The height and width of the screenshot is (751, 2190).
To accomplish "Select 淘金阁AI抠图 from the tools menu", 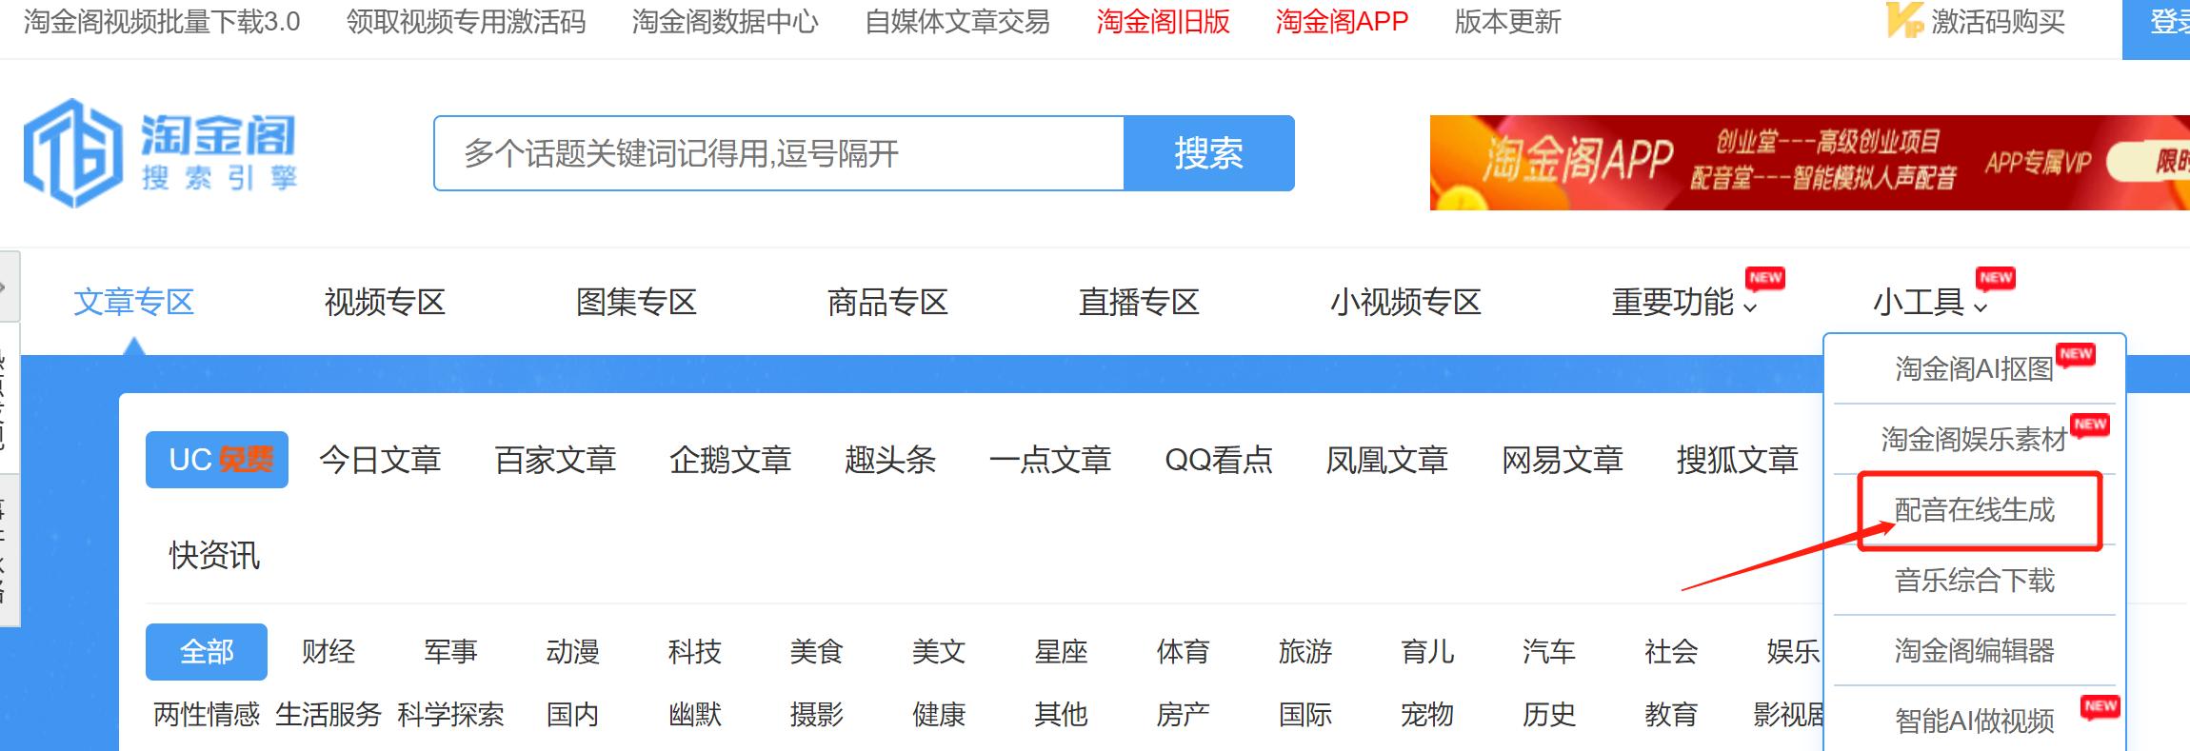I will pyautogui.click(x=1975, y=368).
